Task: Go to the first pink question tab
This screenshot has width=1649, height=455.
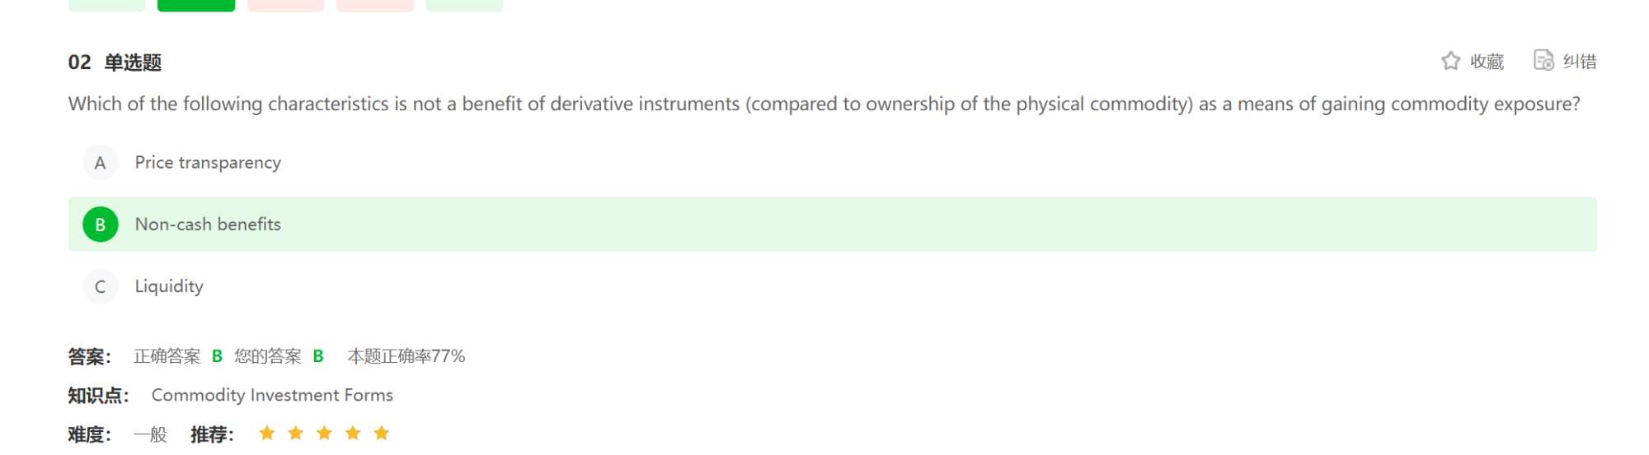Action: coord(285,5)
